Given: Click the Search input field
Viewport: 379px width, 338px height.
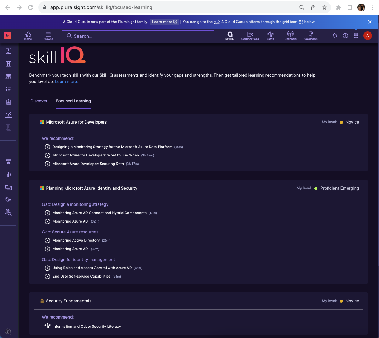Looking at the screenshot, I should 138,36.
